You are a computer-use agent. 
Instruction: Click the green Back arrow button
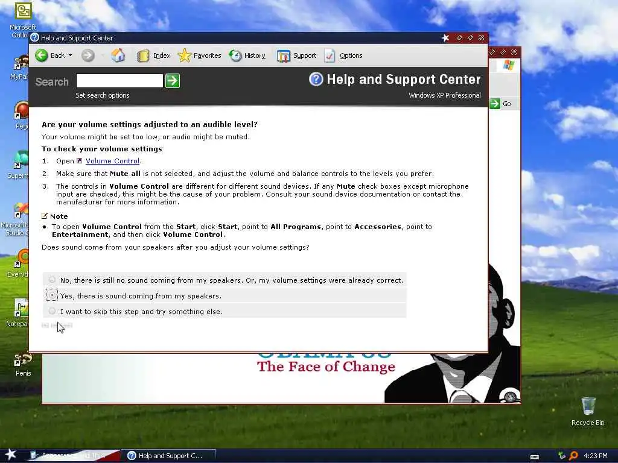tap(42, 55)
